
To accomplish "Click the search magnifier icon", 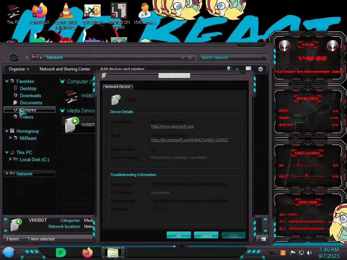I will [263, 58].
